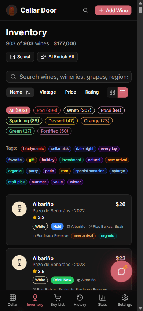Switch to grid view layout
143x311 pixels.
113,92
